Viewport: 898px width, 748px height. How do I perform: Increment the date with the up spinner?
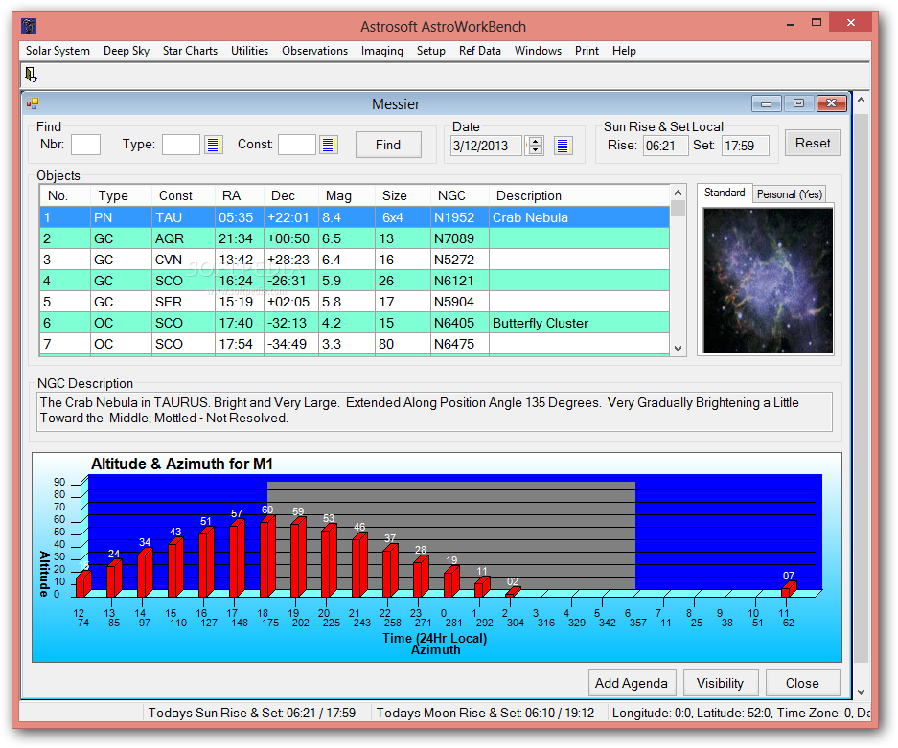(536, 141)
